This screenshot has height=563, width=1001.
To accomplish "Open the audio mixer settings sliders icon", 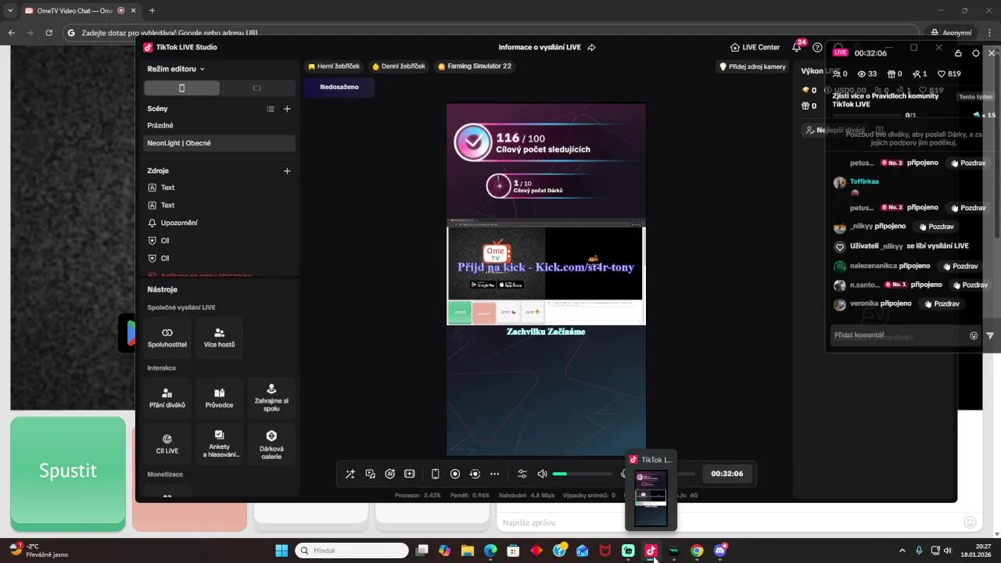I will 522,474.
